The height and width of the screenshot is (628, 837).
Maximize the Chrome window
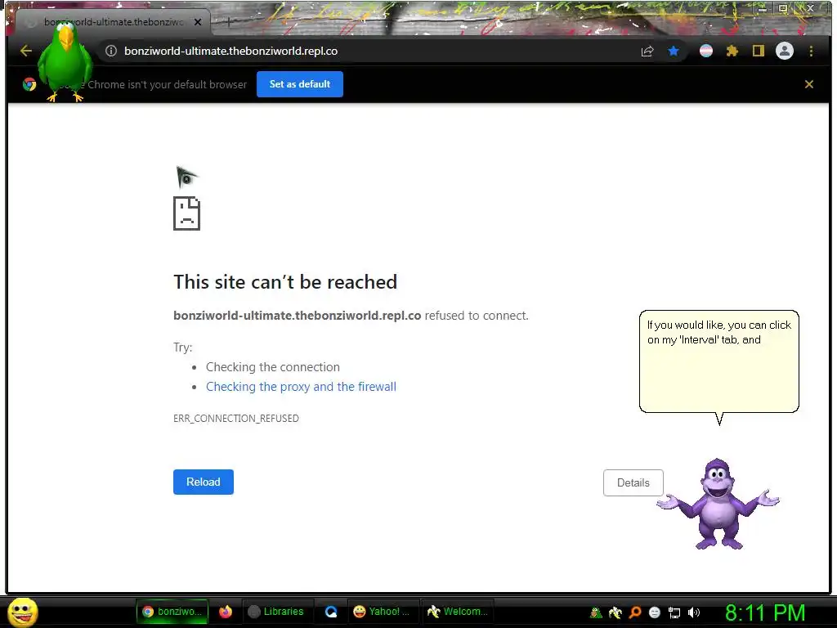pos(783,8)
